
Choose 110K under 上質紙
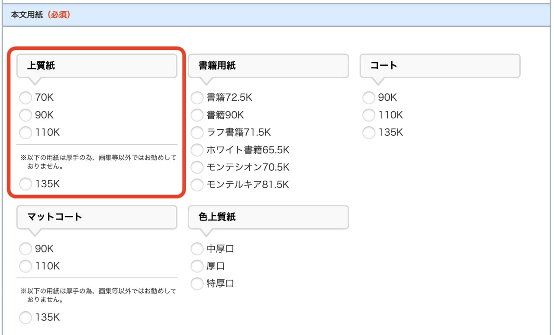tap(26, 132)
